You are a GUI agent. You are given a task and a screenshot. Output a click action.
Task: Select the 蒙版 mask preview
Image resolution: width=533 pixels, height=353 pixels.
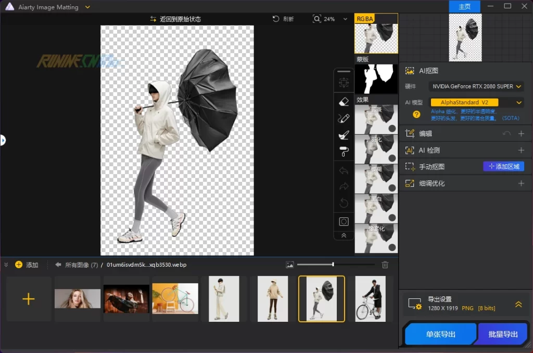(x=376, y=79)
